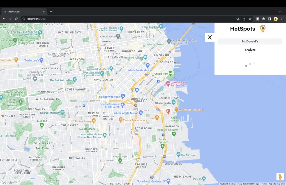
Task: Click the Chase Center marker
Action: 174,103
